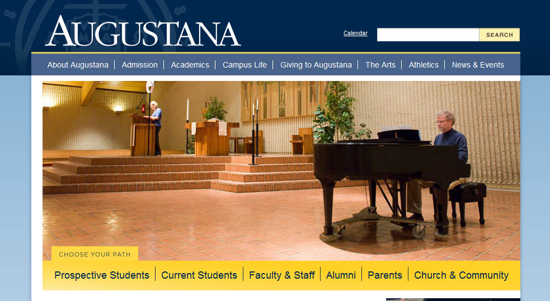Select the Faculty & Staff link
Image resolution: width=550 pixels, height=301 pixels.
[x=282, y=275]
